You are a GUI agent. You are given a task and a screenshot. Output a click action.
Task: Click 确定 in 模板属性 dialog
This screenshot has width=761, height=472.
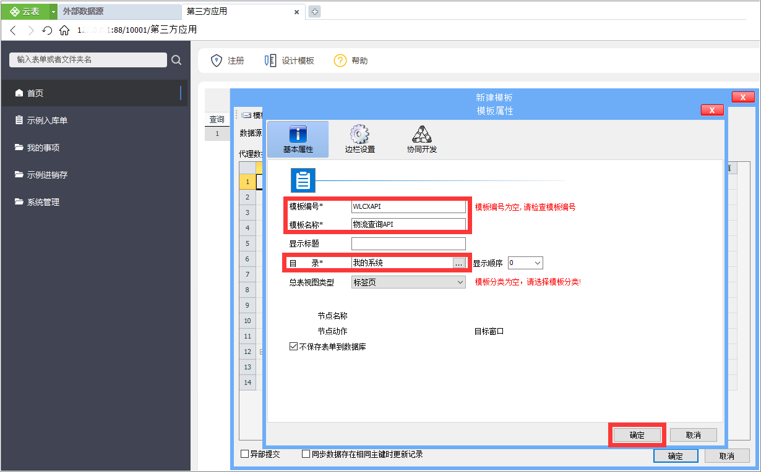coord(637,435)
